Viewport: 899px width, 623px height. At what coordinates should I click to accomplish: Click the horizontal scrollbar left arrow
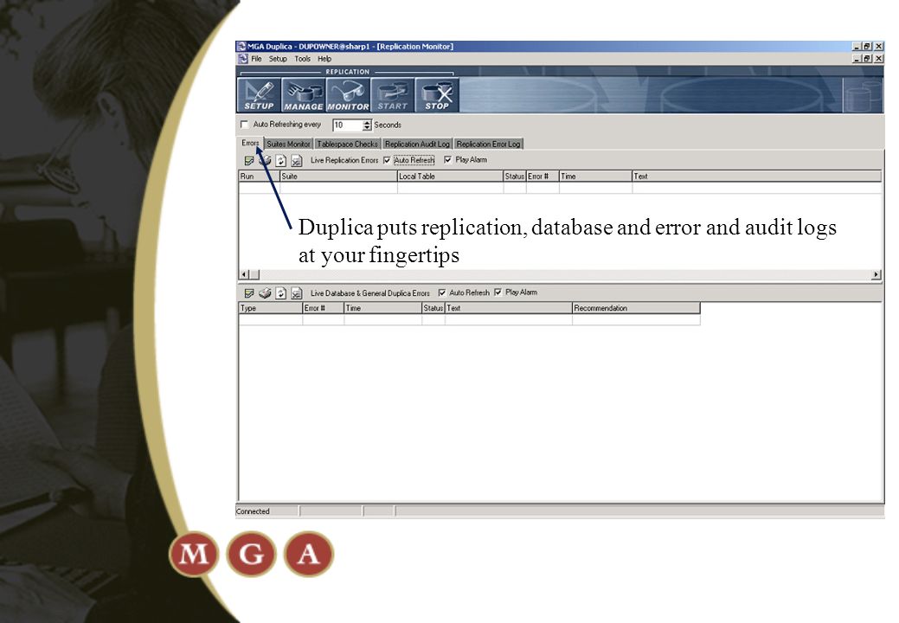(x=244, y=275)
